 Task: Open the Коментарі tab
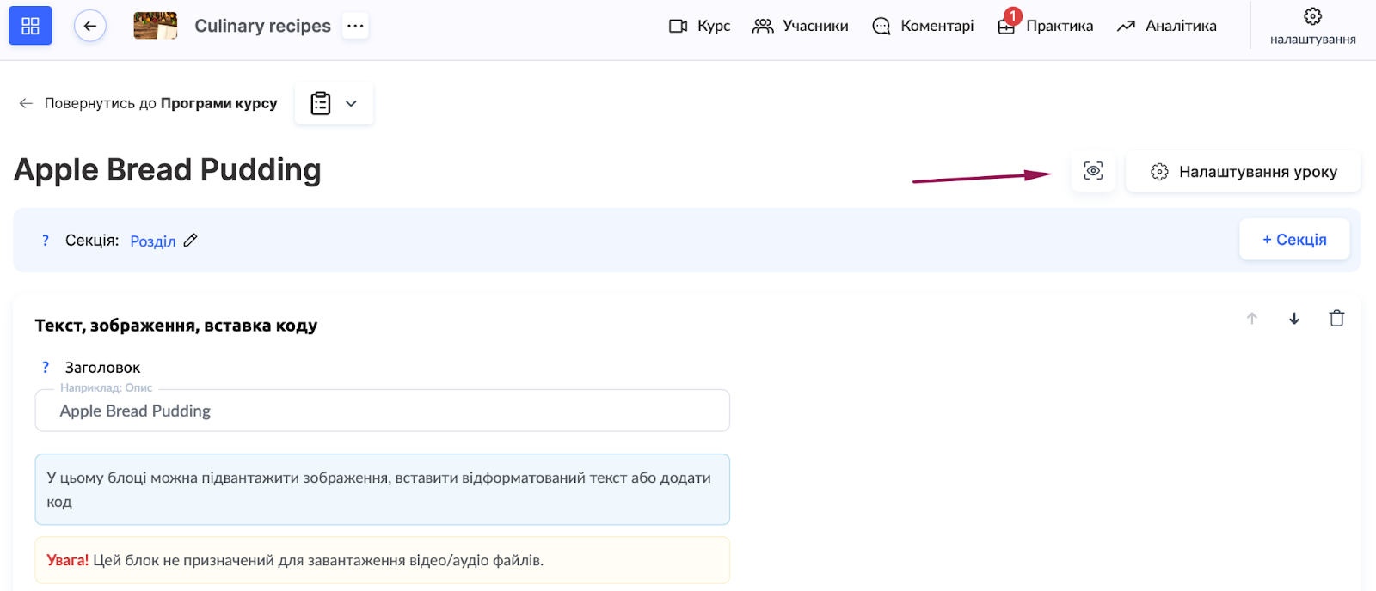923,26
